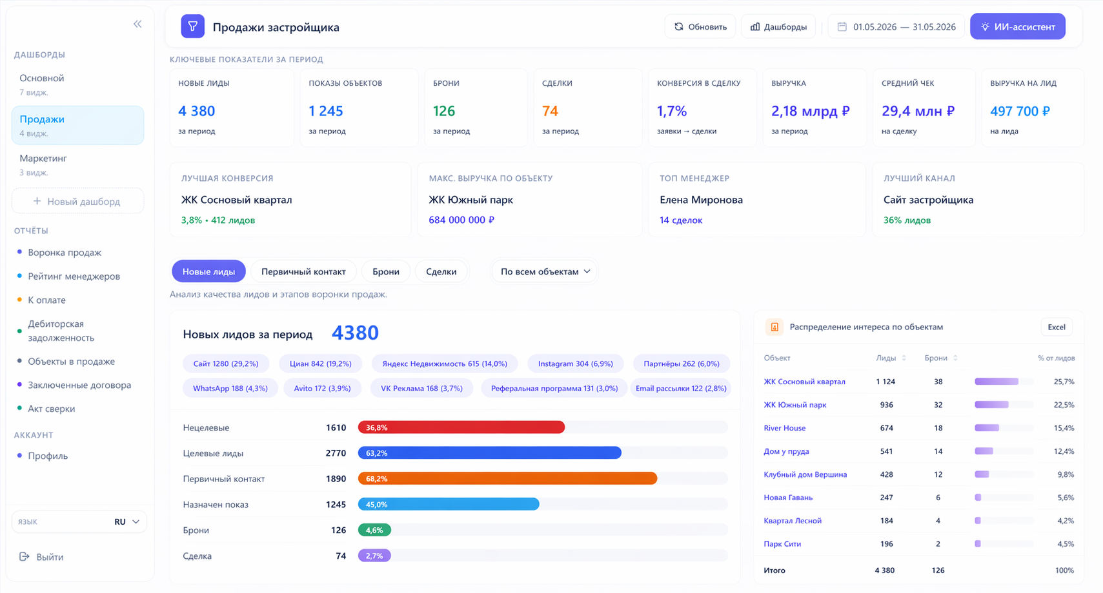
Task: Switch to the Сделки tab
Action: point(441,271)
